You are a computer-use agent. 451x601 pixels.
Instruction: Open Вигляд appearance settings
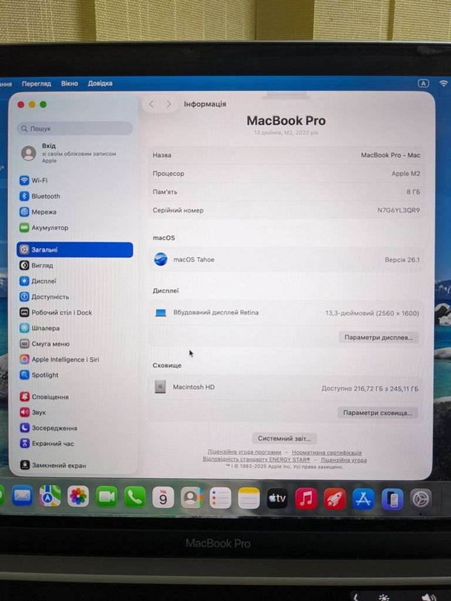coord(36,265)
